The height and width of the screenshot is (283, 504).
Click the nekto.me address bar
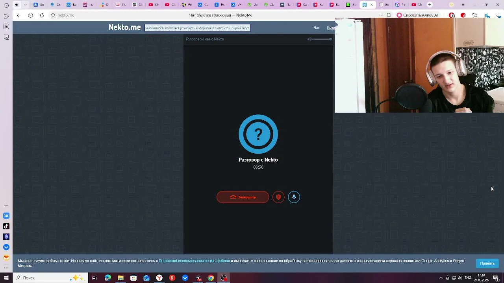pyautogui.click(x=66, y=15)
